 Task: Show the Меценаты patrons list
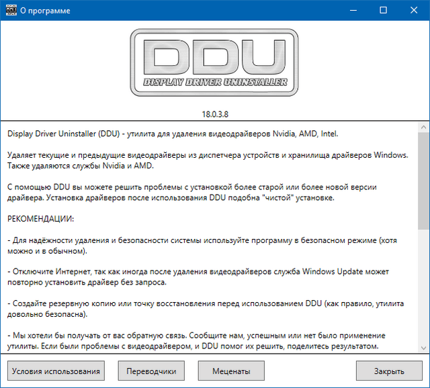pos(231,371)
